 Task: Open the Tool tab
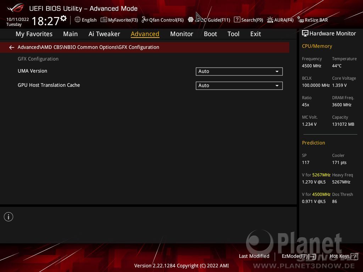pos(233,34)
